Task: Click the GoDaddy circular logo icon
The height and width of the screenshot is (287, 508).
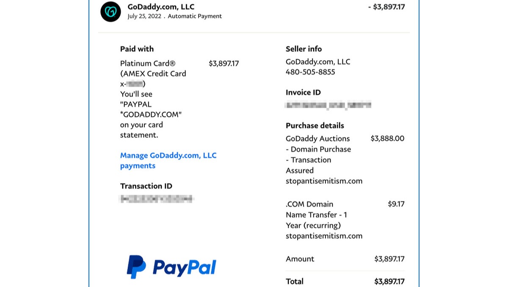Action: coord(110,11)
